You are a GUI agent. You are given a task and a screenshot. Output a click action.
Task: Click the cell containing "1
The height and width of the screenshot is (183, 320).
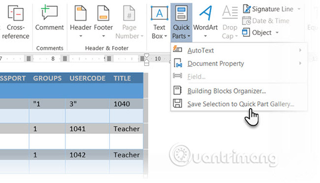(x=47, y=104)
